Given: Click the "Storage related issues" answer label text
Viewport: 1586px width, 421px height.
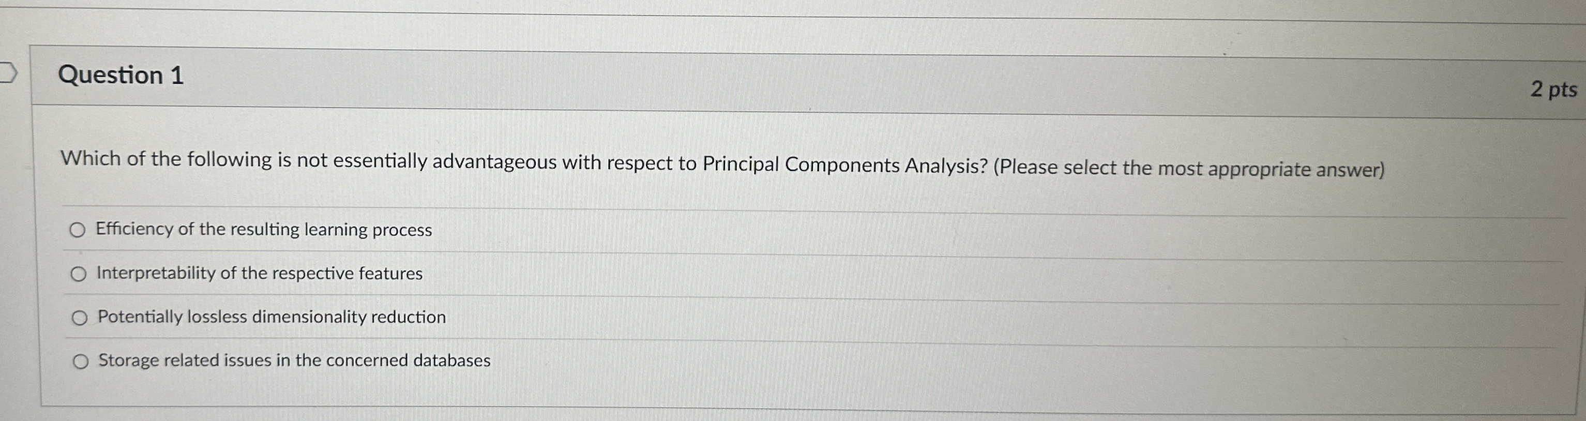Looking at the screenshot, I should pyautogui.click(x=293, y=362).
